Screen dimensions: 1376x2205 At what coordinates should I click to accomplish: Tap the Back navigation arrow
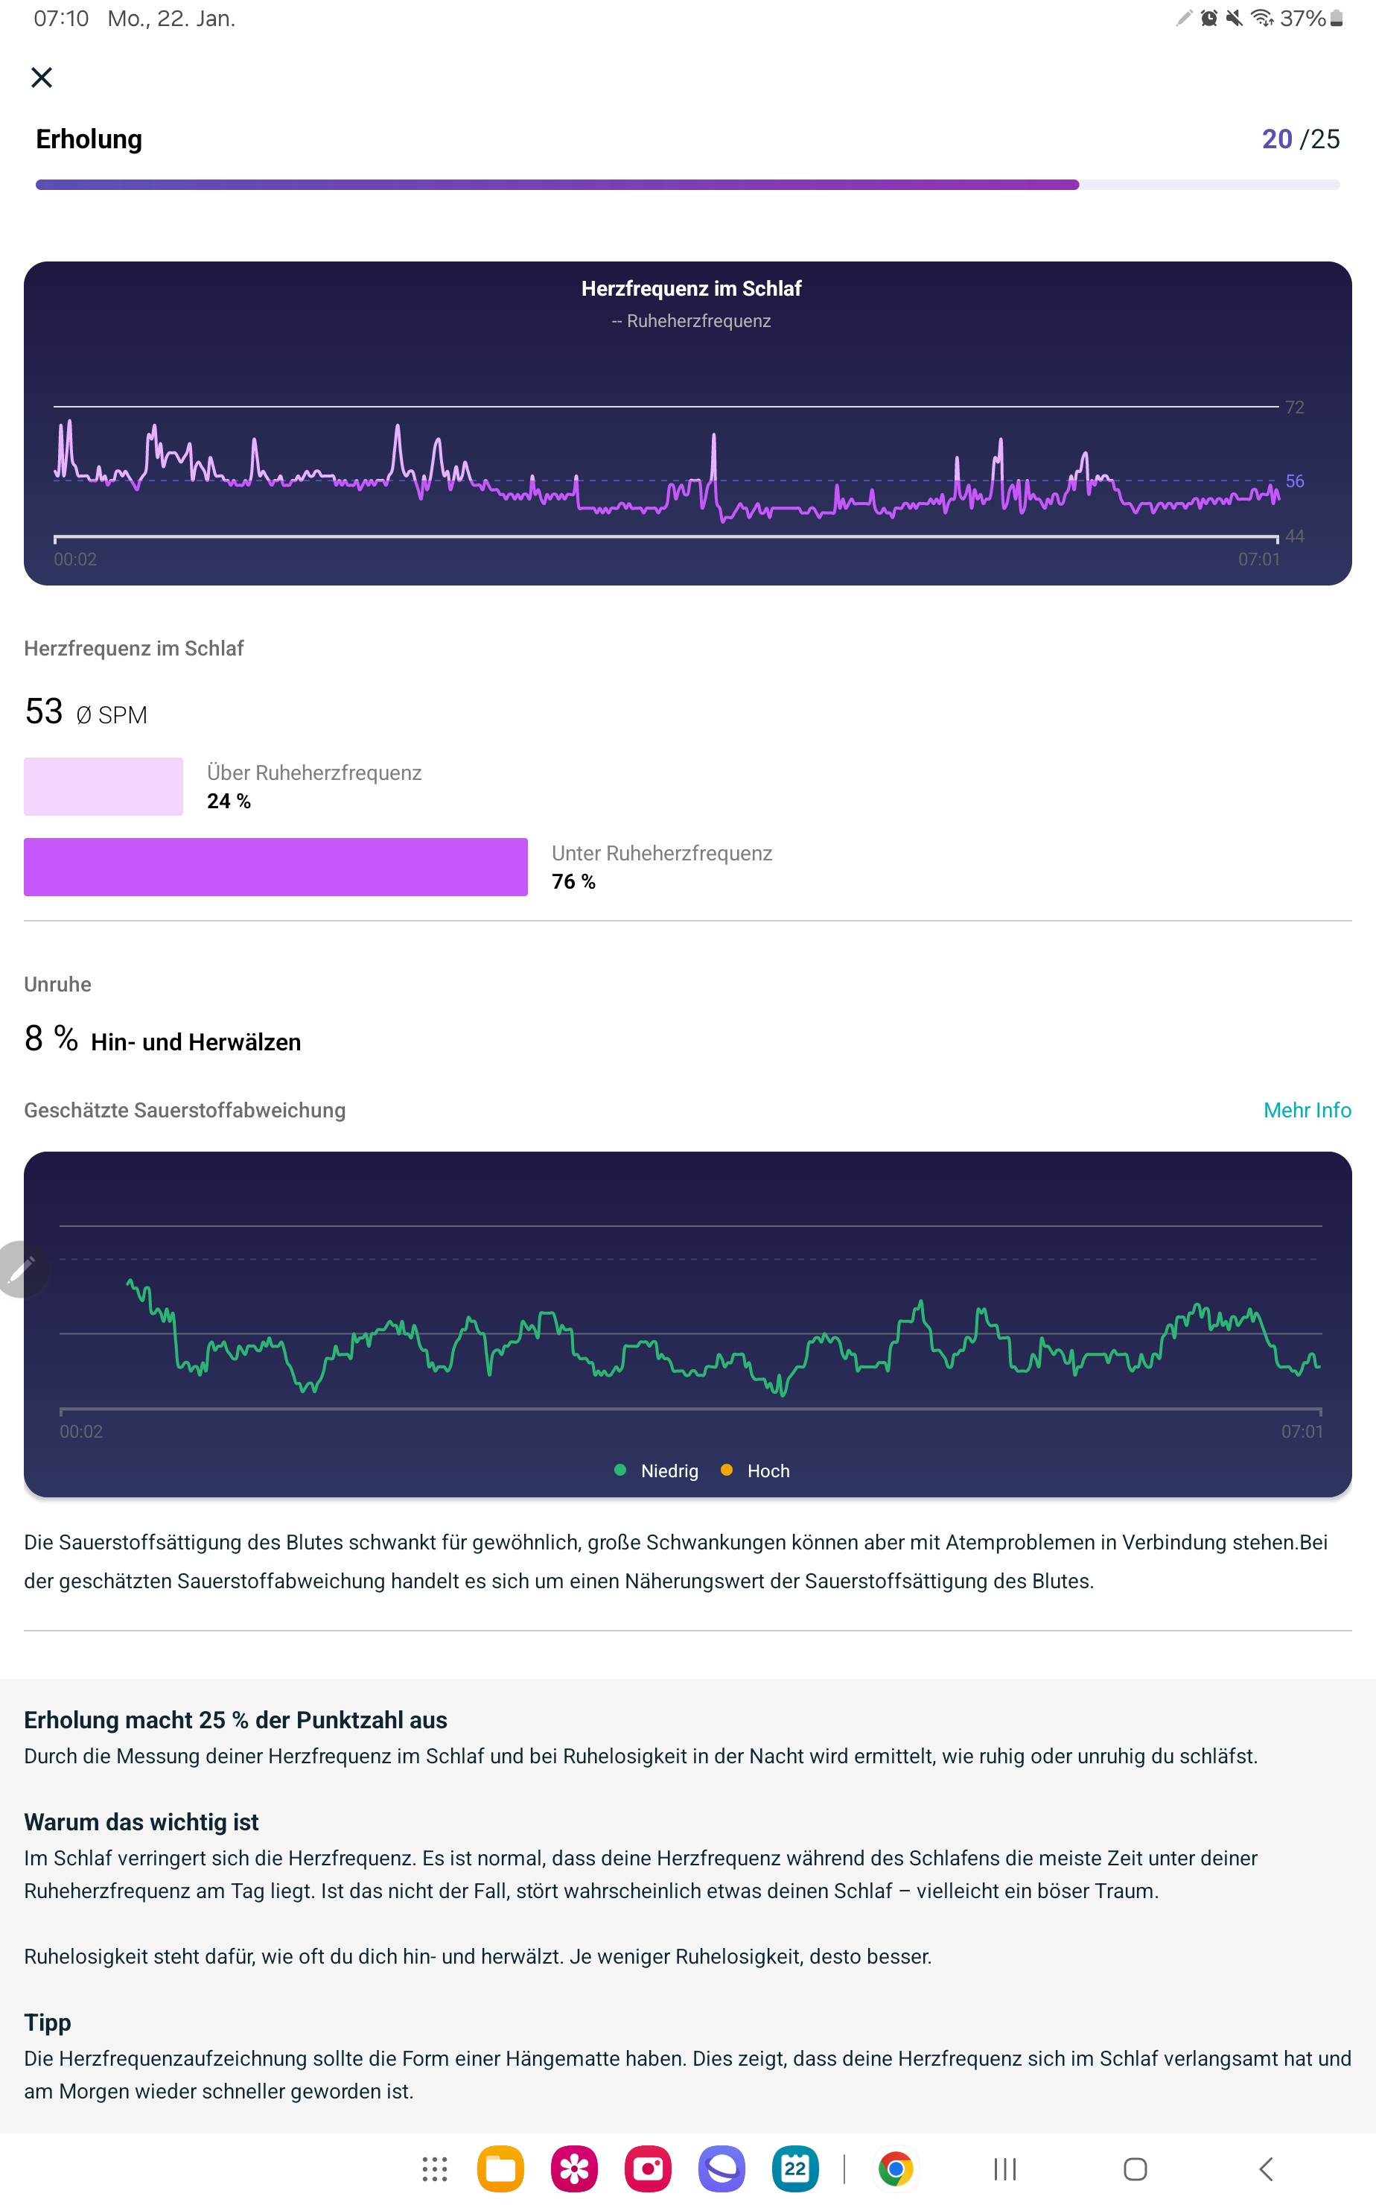point(1266,2169)
